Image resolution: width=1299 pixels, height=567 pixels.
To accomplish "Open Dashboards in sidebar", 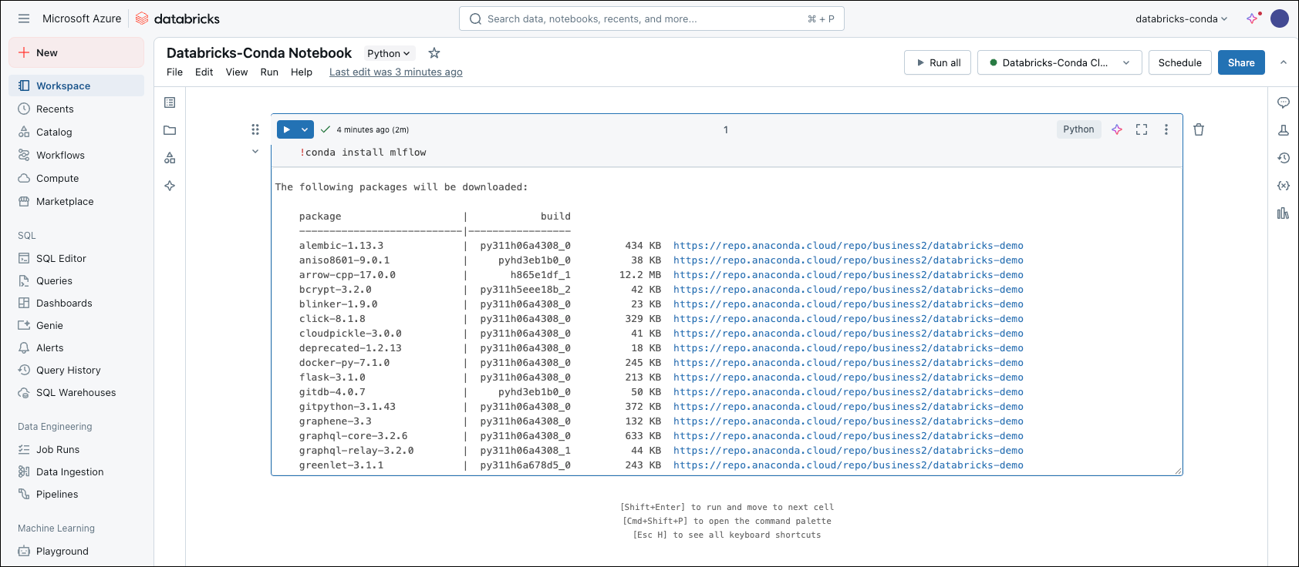I will tap(76, 303).
